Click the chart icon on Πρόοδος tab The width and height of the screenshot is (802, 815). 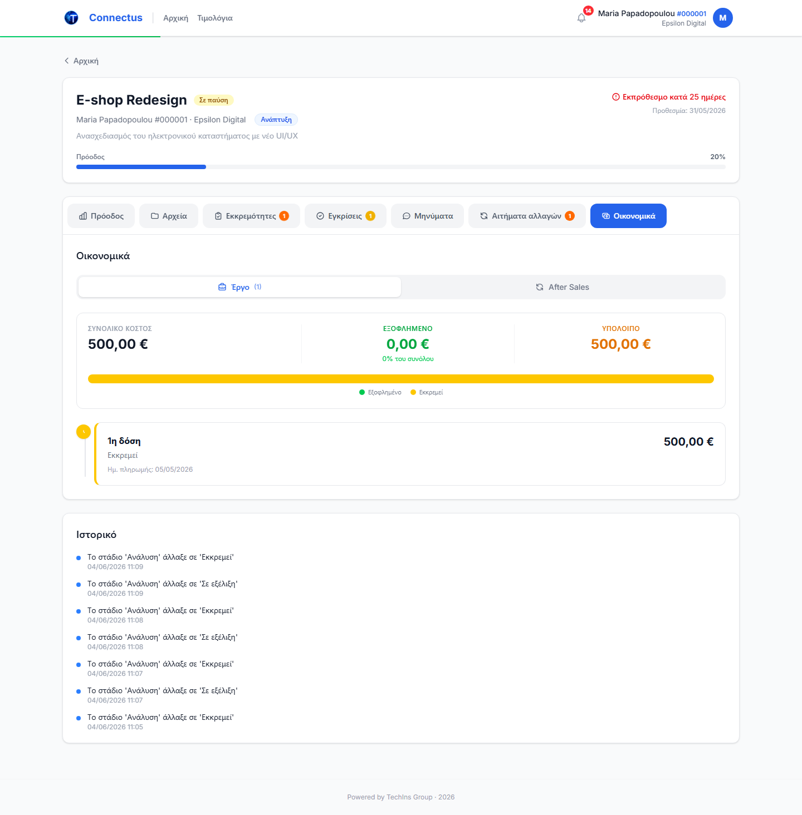tap(83, 216)
